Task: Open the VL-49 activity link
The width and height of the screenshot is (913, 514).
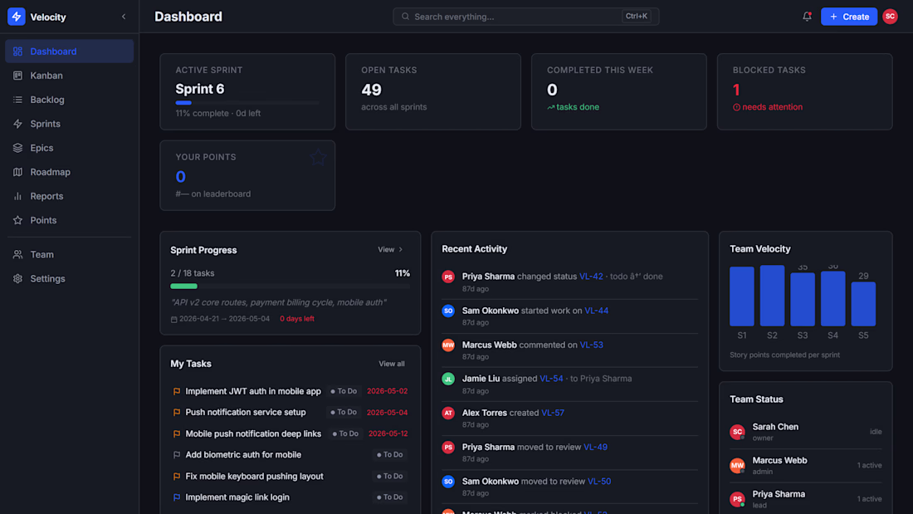Action: point(595,447)
